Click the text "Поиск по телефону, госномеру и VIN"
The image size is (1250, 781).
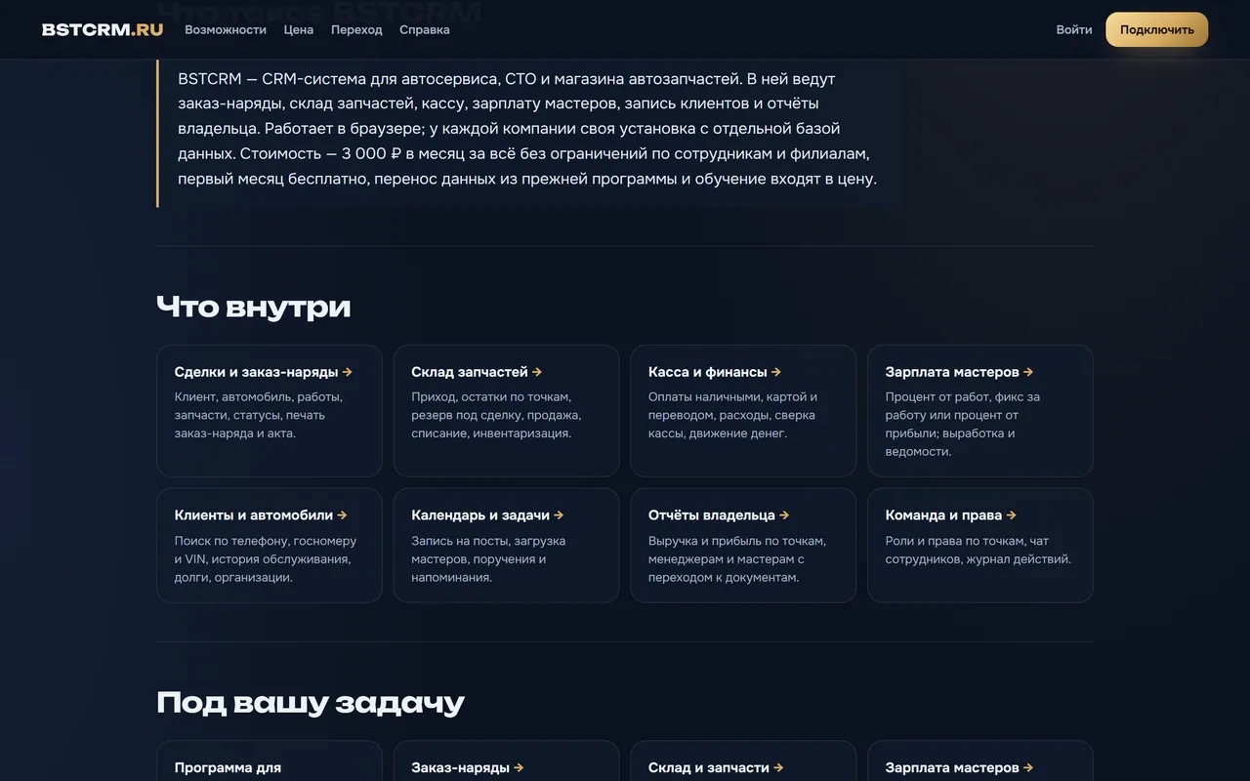click(x=266, y=558)
